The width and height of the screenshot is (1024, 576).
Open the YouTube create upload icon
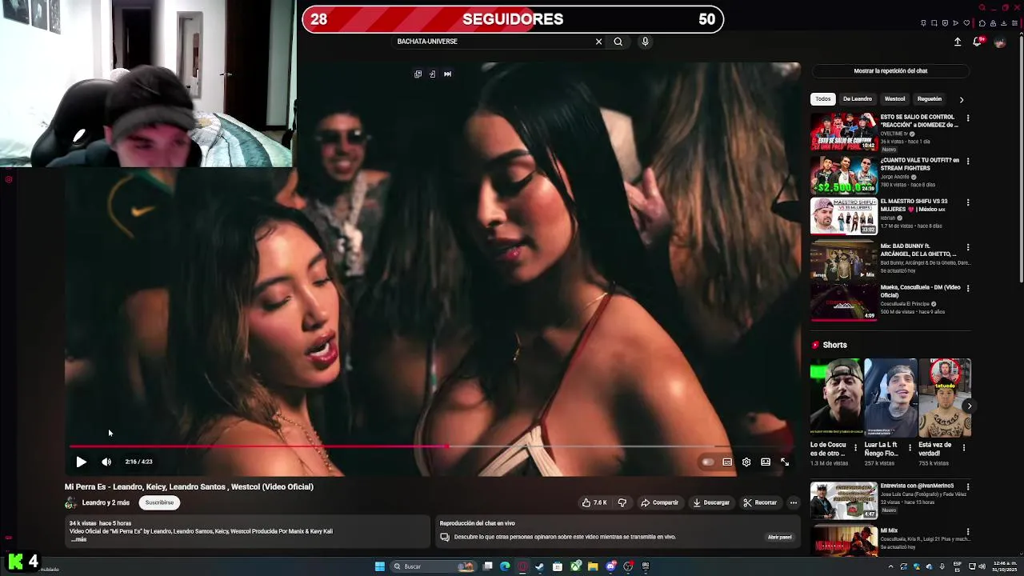click(958, 42)
